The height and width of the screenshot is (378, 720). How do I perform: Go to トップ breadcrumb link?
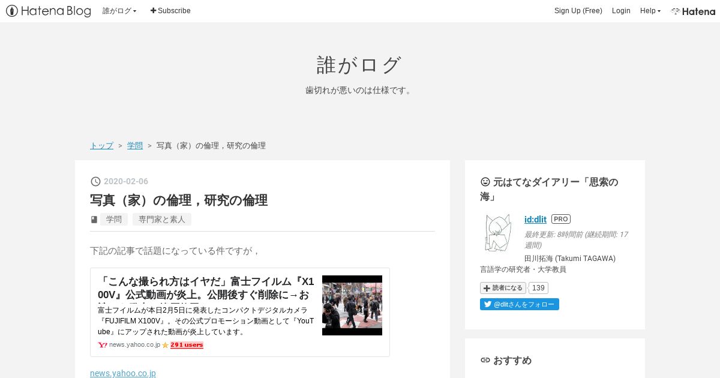(101, 146)
